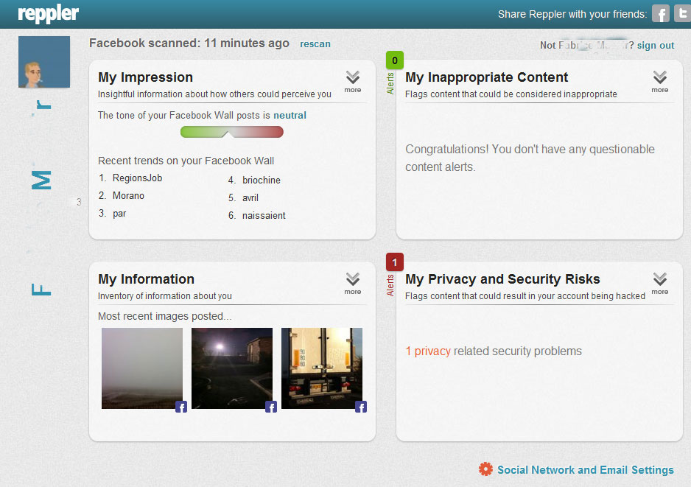Select the briochine trend
The width and height of the screenshot is (691, 487).
pyautogui.click(x=262, y=181)
